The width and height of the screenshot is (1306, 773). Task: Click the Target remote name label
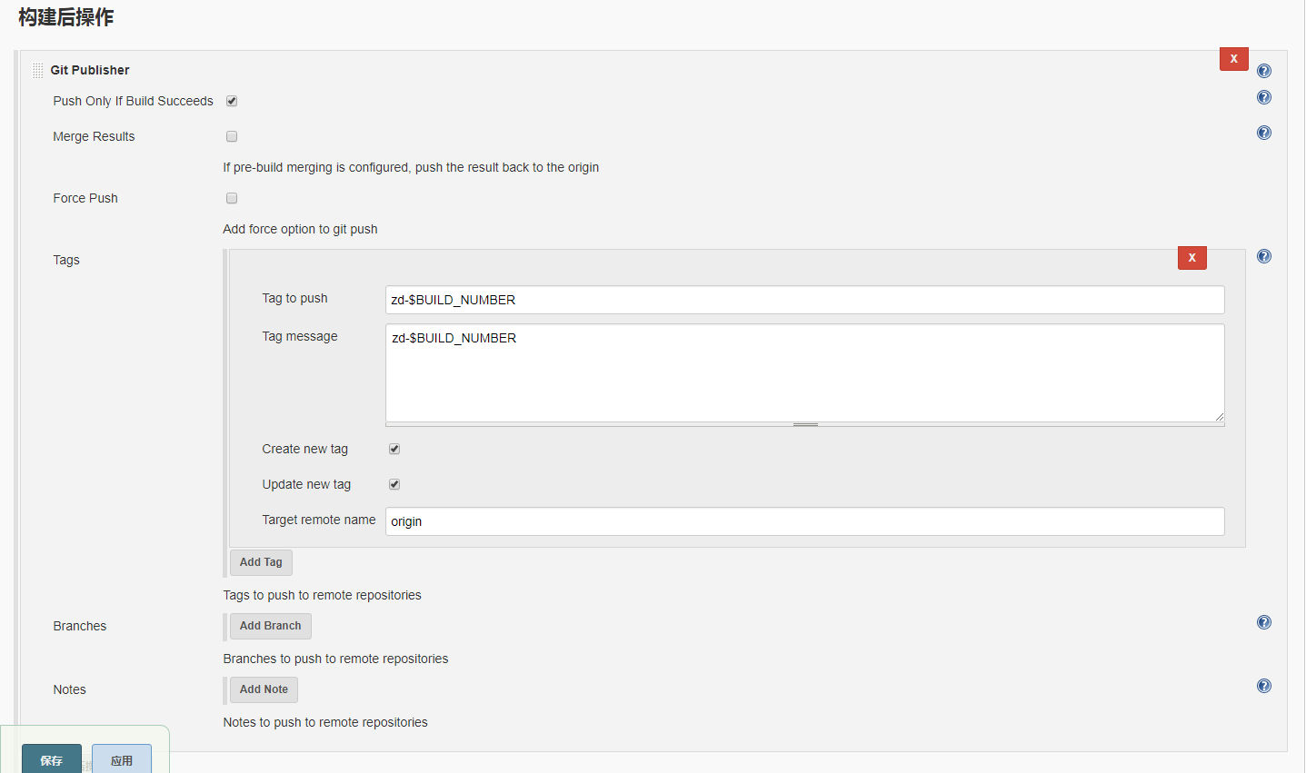319,520
